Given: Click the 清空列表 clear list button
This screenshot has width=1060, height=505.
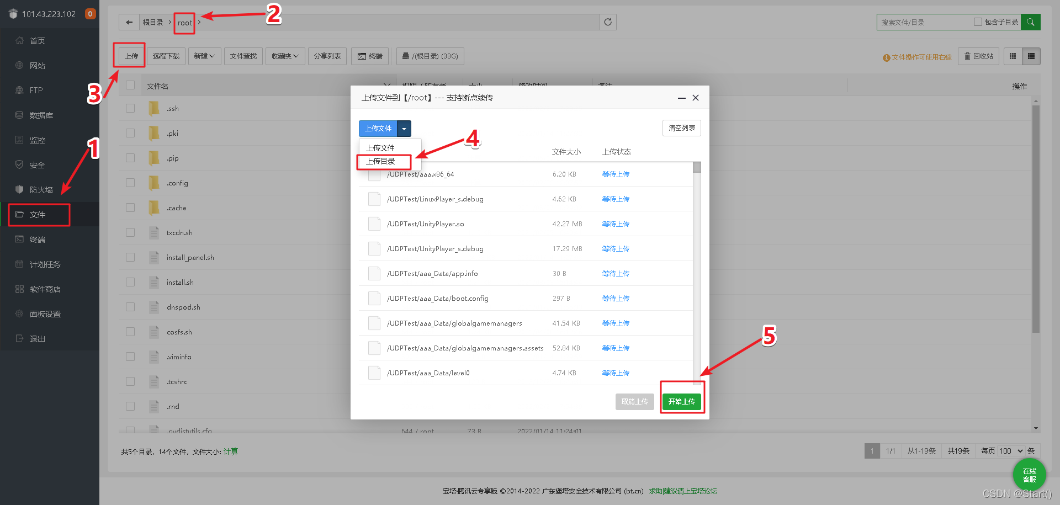Looking at the screenshot, I should point(682,128).
